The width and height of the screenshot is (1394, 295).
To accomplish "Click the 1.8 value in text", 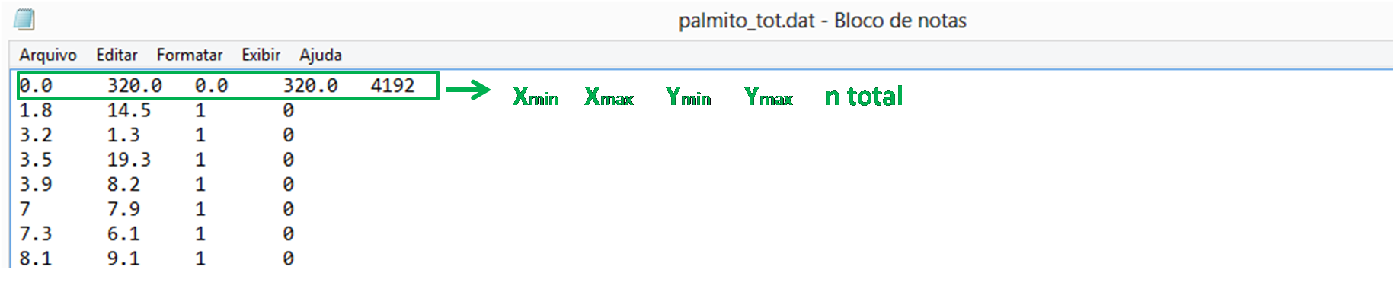I will [x=36, y=110].
